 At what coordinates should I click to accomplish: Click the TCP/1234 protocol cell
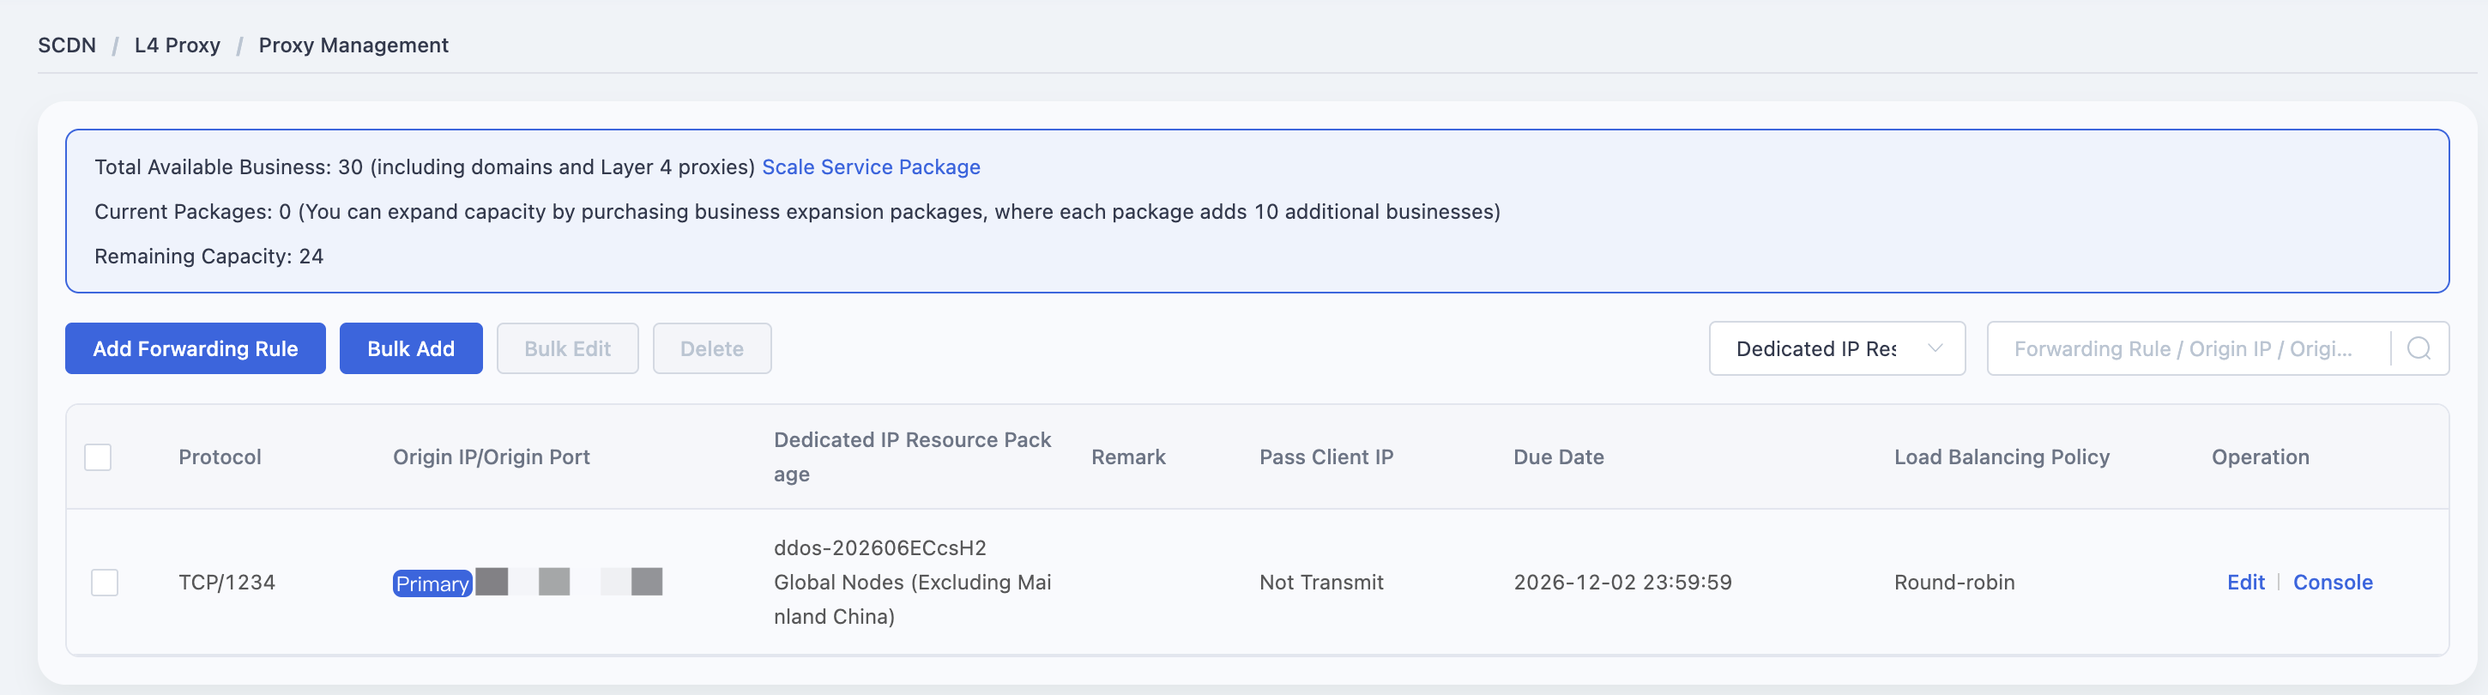227,582
